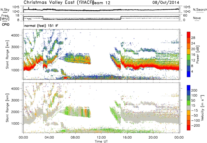The height and width of the screenshot is (143, 207).
Task: Click the '-15' velocity scale value
Action: 195,110
